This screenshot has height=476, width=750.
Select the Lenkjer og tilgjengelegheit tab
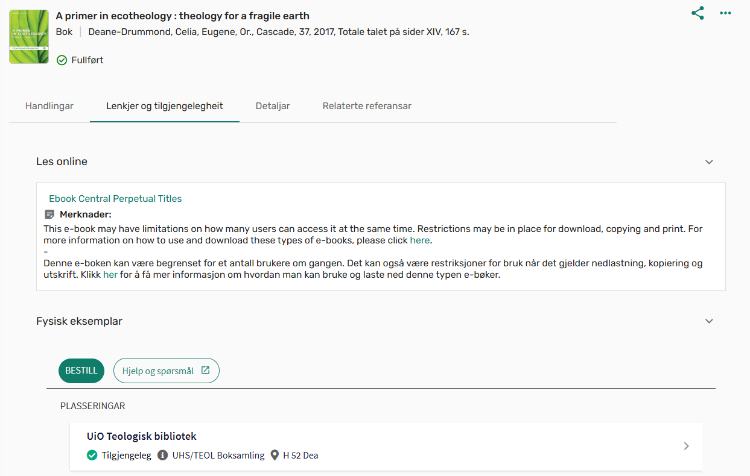(165, 106)
